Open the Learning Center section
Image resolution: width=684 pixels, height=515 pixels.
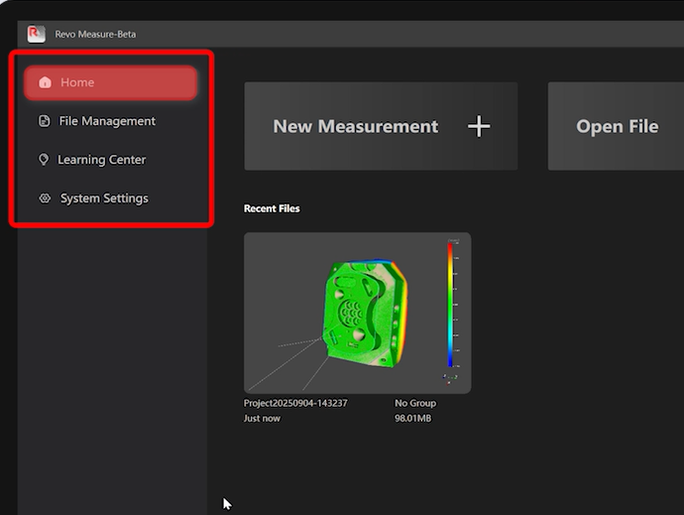pyautogui.click(x=101, y=160)
